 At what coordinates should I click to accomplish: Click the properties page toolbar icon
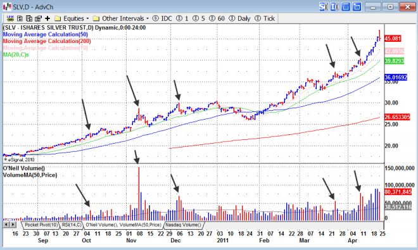coord(38,18)
